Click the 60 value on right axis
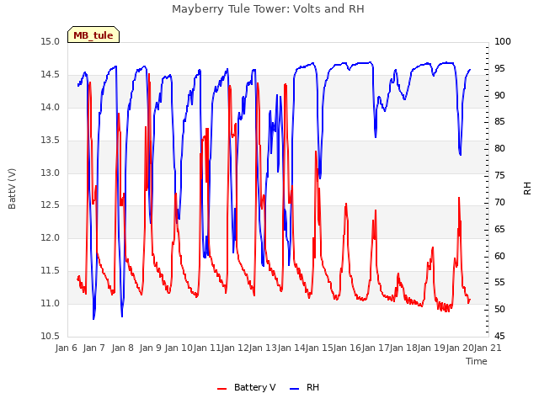The image size is (539, 404). tap(499, 256)
